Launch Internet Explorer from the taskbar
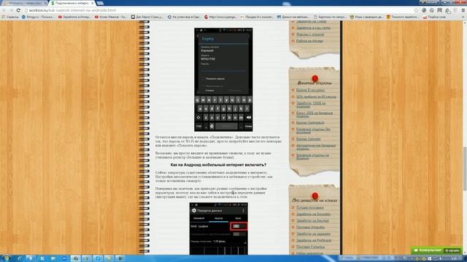Screen dimensions: 467x262 (x=20, y=258)
